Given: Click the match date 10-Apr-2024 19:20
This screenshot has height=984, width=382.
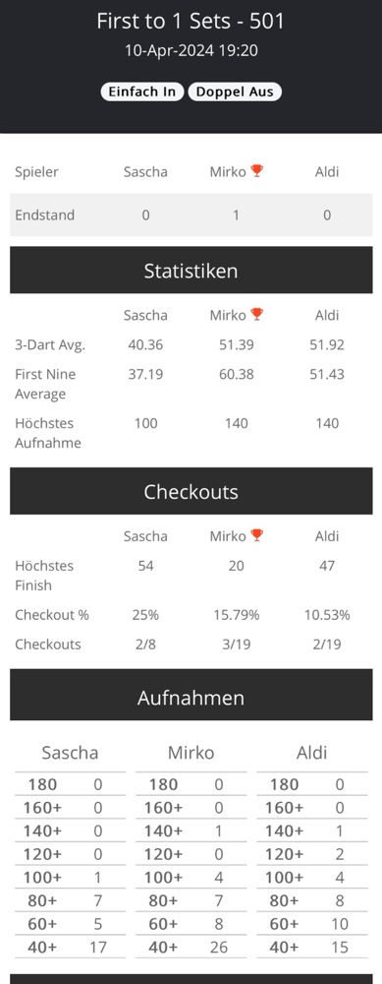Looking at the screenshot, I should click(191, 50).
